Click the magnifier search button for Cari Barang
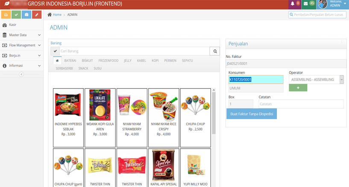349x187 pixels. (215, 51)
